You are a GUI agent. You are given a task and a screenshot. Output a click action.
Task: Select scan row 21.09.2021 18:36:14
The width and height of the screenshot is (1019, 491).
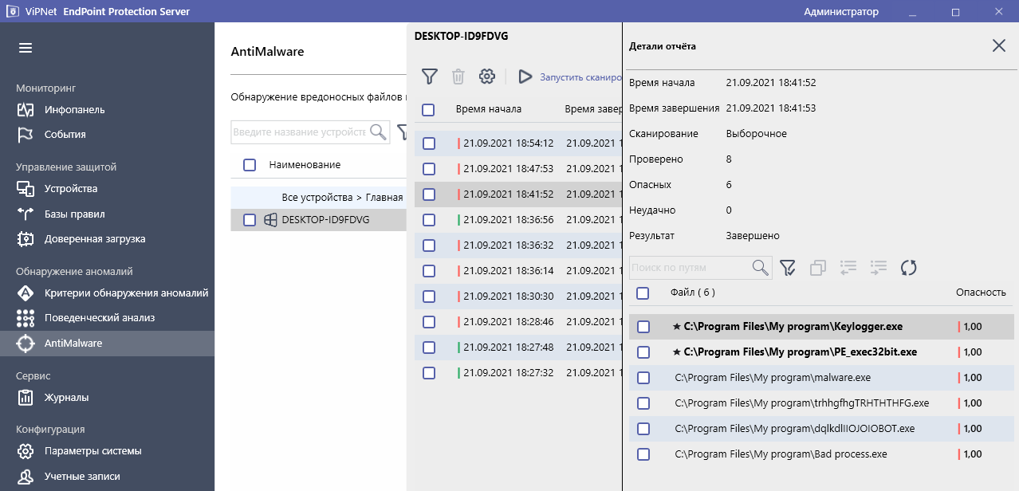pyautogui.click(x=518, y=270)
